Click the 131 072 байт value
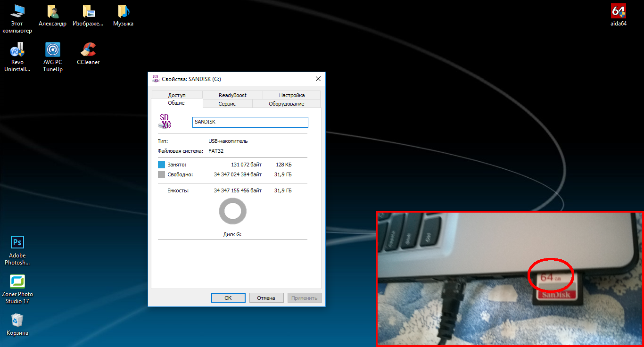The image size is (644, 347). (246, 165)
